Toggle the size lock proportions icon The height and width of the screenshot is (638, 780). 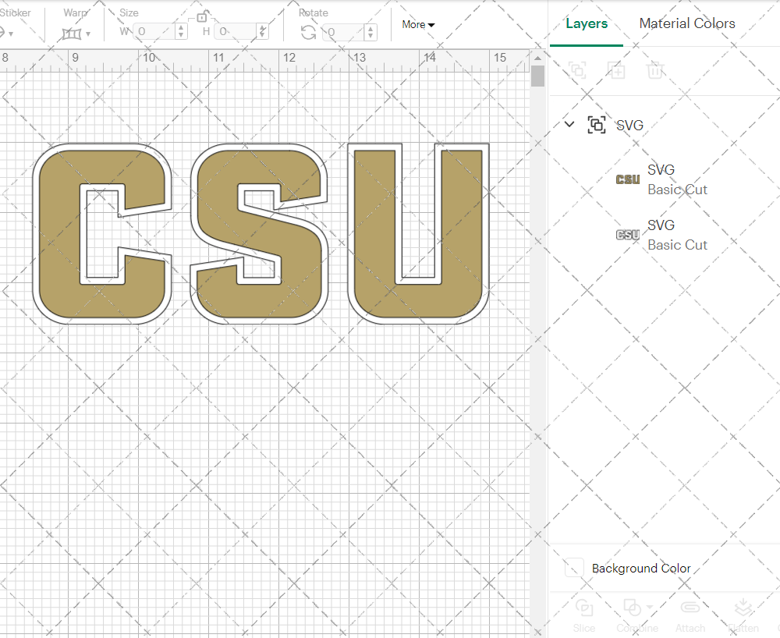pyautogui.click(x=202, y=17)
